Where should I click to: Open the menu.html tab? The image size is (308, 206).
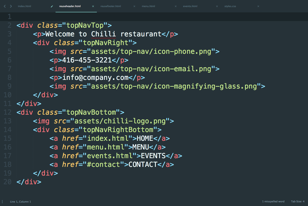(149, 6)
